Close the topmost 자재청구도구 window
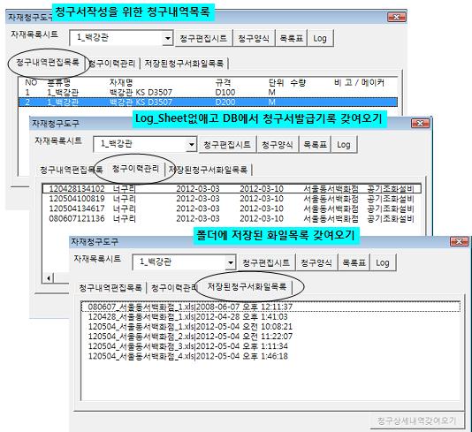The width and height of the screenshot is (472, 432). click(x=397, y=17)
